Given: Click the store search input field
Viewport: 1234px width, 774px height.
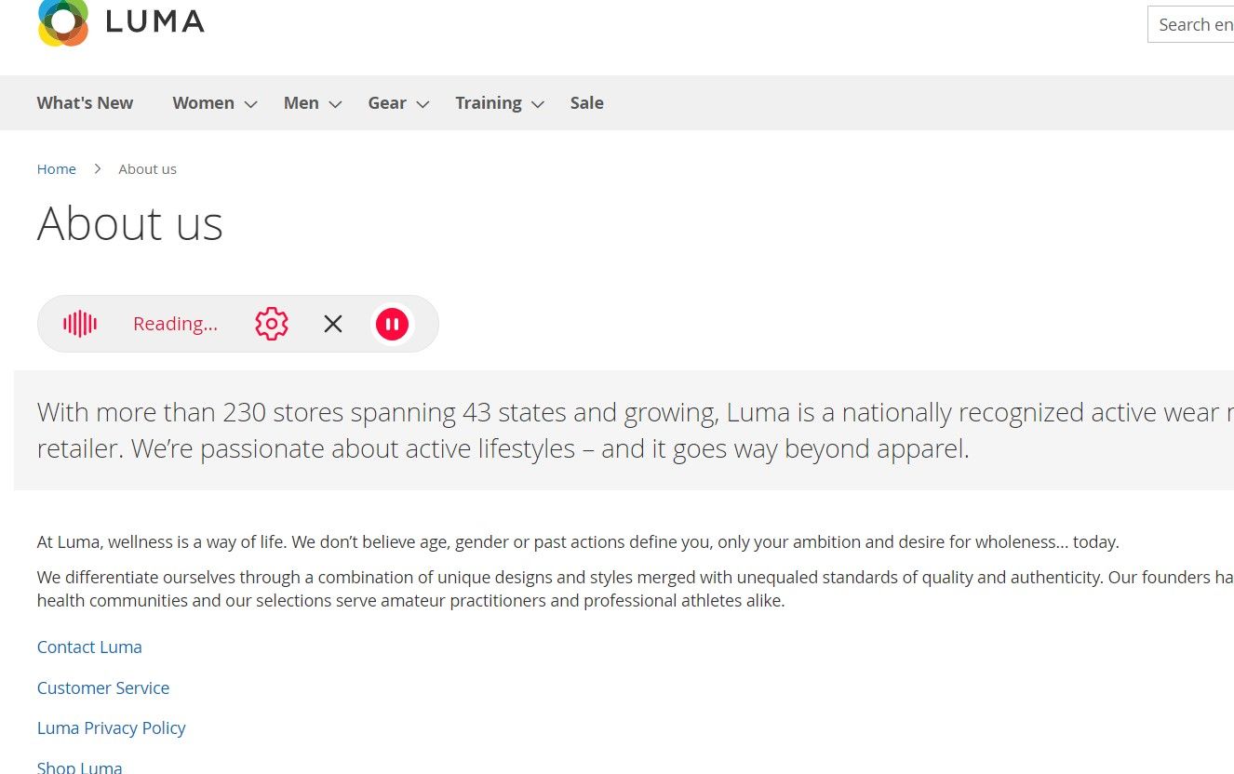Looking at the screenshot, I should (1194, 25).
